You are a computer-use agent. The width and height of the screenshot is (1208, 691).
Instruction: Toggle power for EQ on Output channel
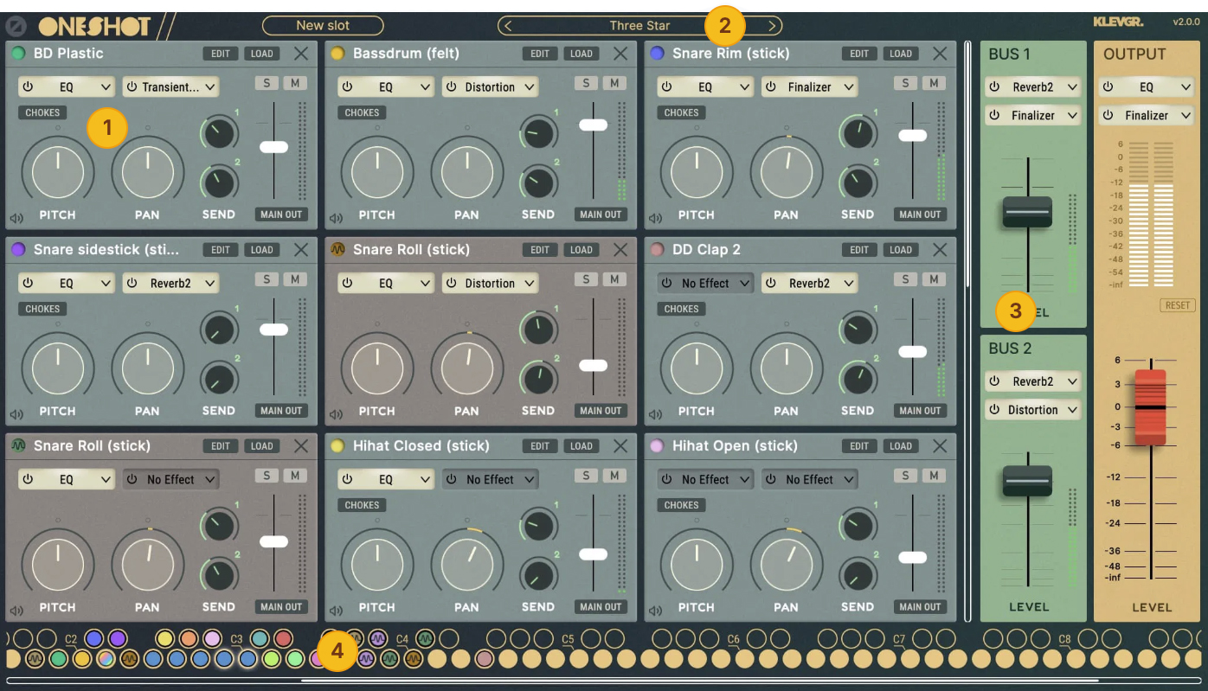(x=1108, y=87)
